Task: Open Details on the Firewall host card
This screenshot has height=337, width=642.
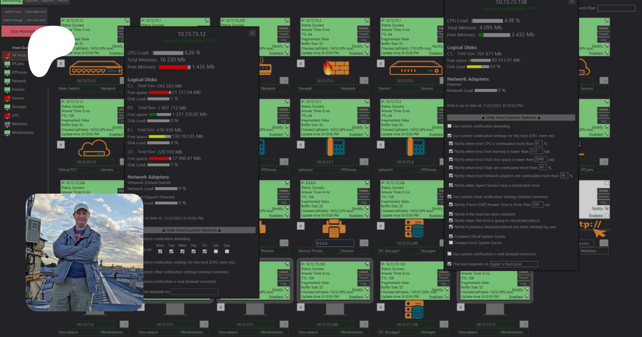Action: coord(363,28)
